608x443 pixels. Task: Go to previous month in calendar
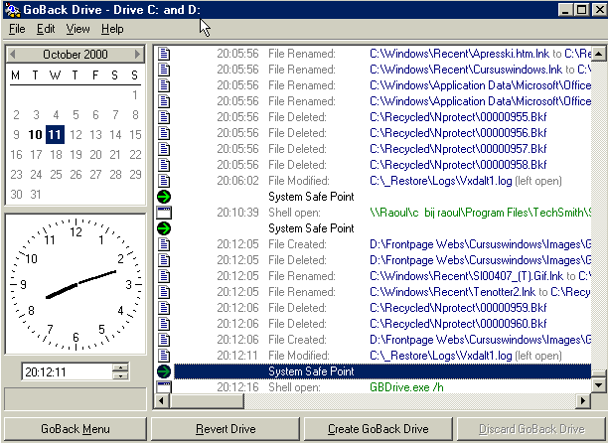(15, 55)
